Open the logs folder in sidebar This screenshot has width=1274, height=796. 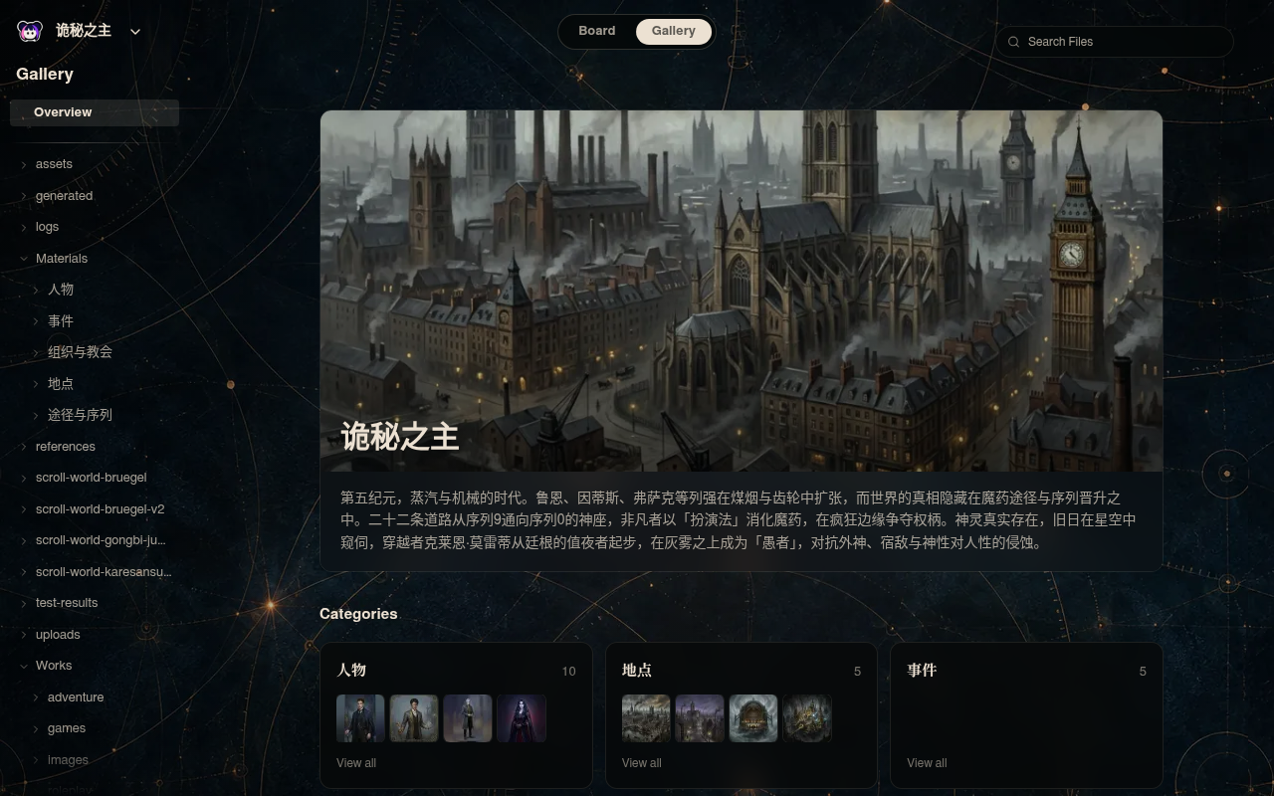47,227
